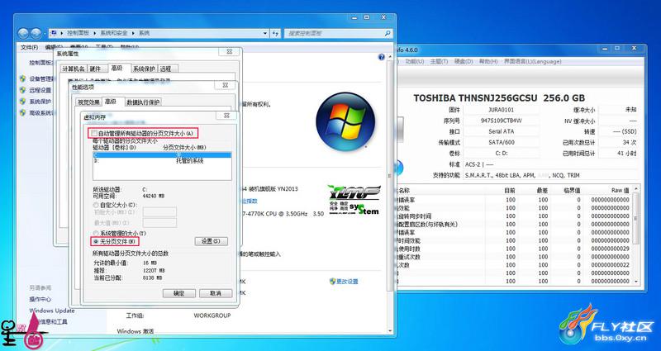Click the 更改设置 link
The height and width of the screenshot is (351, 661).
coord(347,282)
